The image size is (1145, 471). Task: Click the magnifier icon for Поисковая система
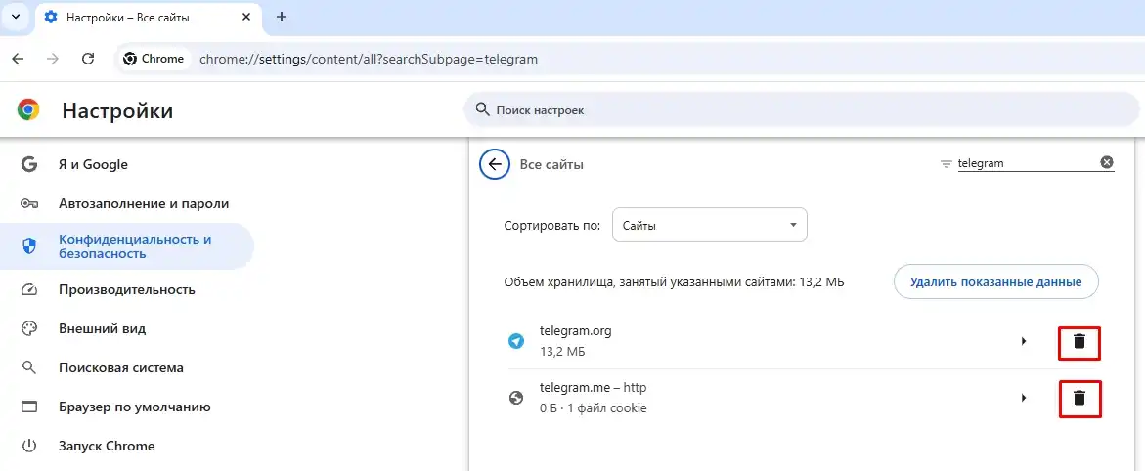[x=29, y=367]
